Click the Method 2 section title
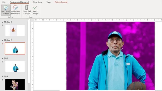The image size is (162, 91). pos(8,40)
